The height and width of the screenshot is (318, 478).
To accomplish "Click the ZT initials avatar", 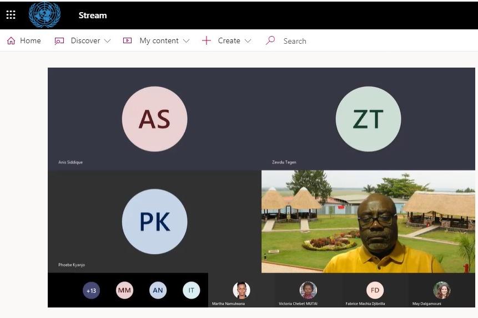I will point(368,119).
